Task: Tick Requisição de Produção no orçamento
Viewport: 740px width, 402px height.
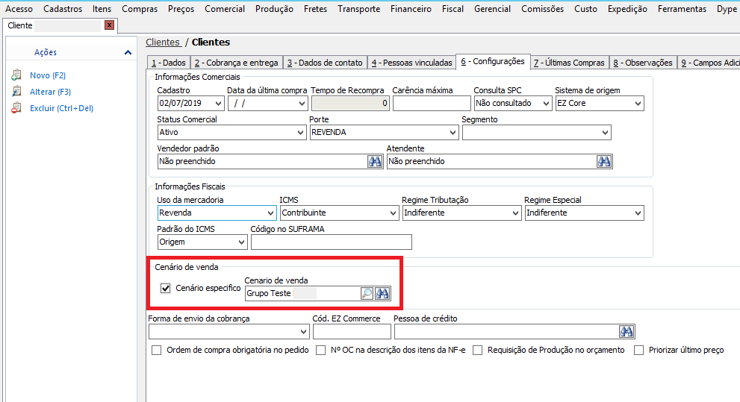Action: (478, 350)
